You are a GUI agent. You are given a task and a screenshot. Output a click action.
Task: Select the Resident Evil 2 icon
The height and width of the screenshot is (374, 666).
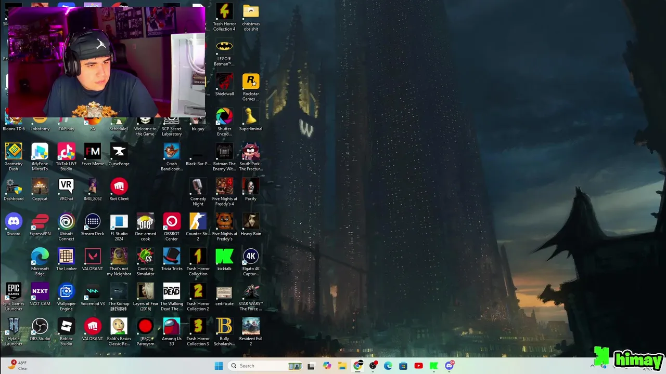coord(251,331)
